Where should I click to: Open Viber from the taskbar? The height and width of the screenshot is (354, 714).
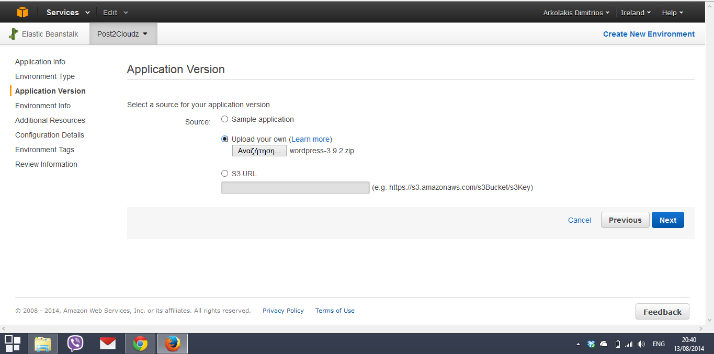coord(75,344)
